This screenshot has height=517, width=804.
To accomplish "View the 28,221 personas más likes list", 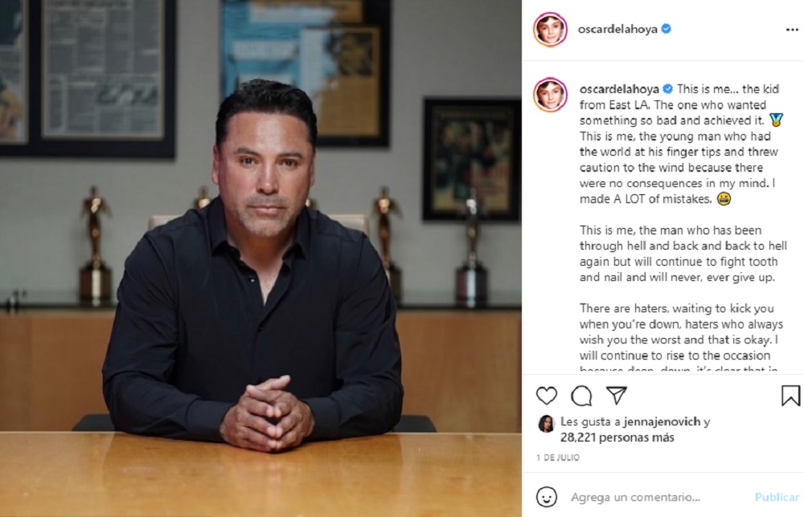I will pos(617,438).
